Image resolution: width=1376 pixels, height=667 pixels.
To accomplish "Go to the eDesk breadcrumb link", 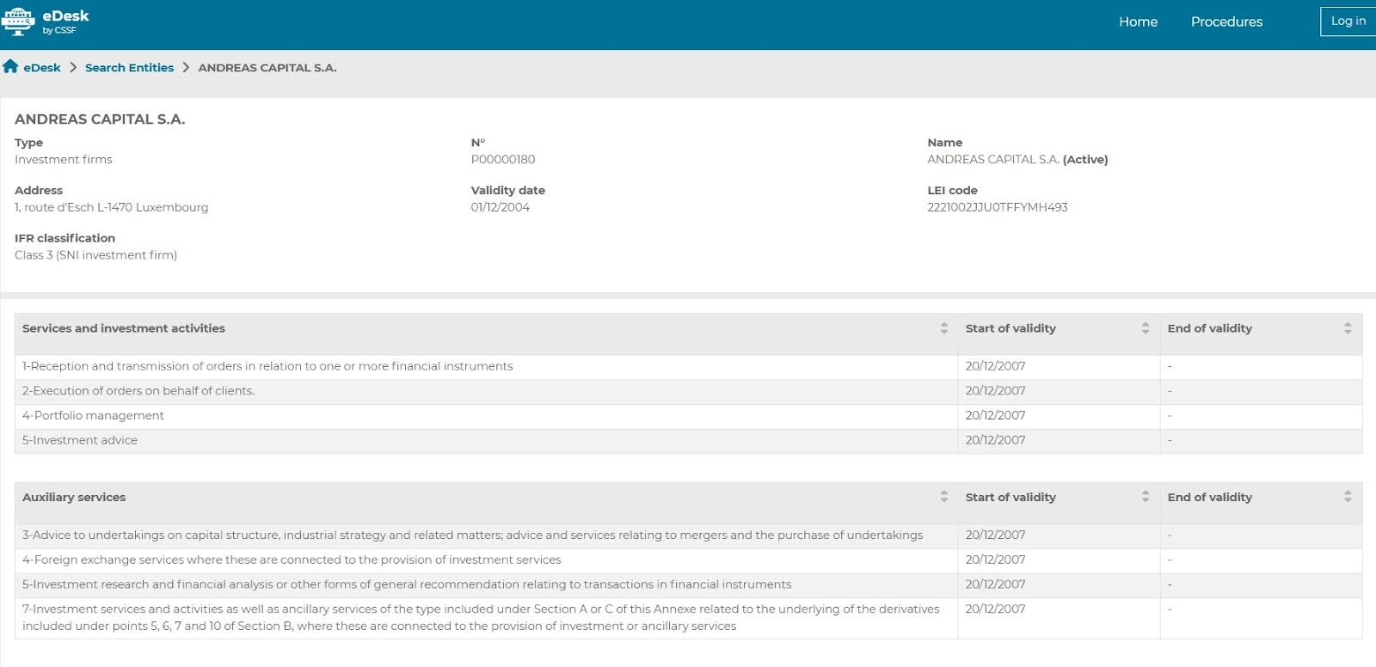I will point(42,67).
